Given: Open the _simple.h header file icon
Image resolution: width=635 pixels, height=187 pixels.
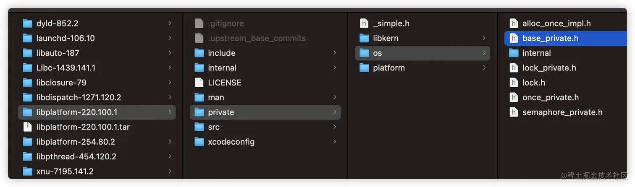Looking at the screenshot, I should click(364, 23).
